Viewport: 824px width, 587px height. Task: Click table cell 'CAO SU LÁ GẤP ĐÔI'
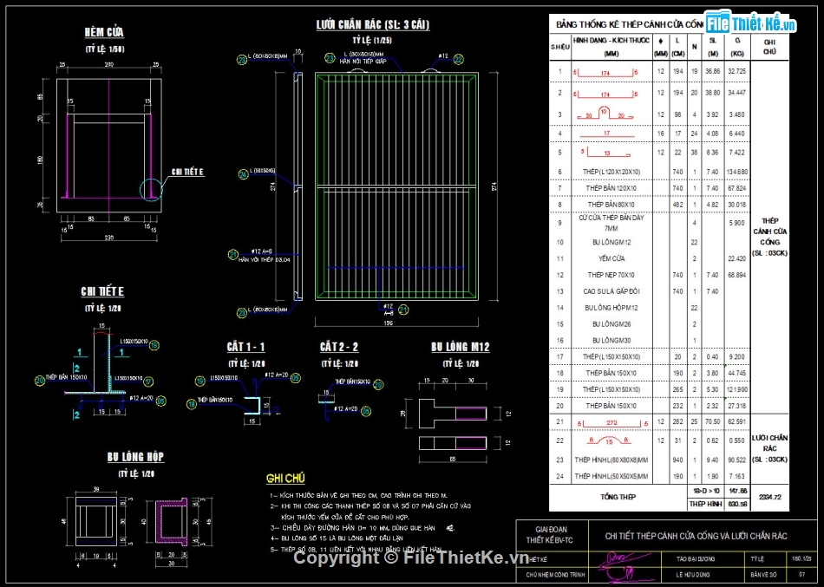611,291
